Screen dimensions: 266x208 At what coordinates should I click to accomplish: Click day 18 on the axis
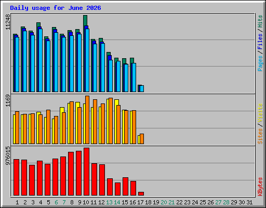coord(148,202)
